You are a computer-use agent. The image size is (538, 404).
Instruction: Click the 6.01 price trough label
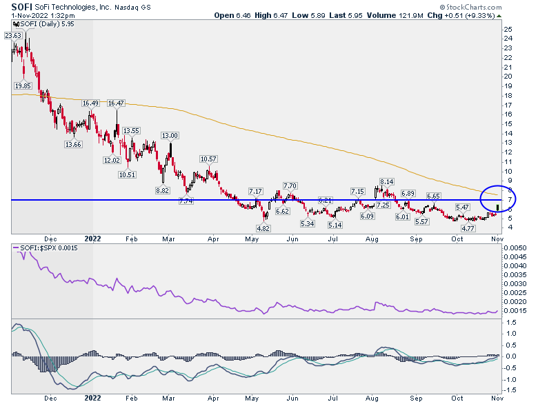pyautogui.click(x=402, y=216)
